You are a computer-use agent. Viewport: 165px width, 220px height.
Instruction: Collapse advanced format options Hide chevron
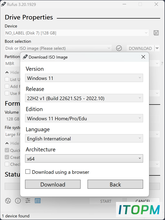click(x=7, y=143)
